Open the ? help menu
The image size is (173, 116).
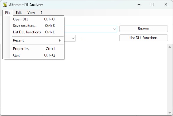coord(41,13)
